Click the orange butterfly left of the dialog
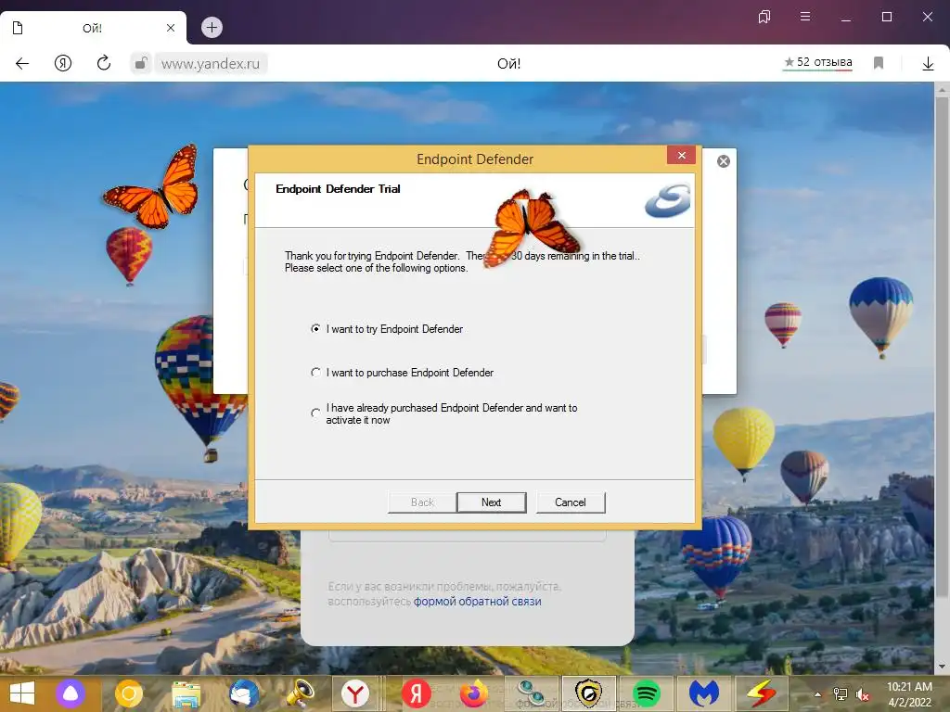950x712 pixels. click(x=155, y=187)
